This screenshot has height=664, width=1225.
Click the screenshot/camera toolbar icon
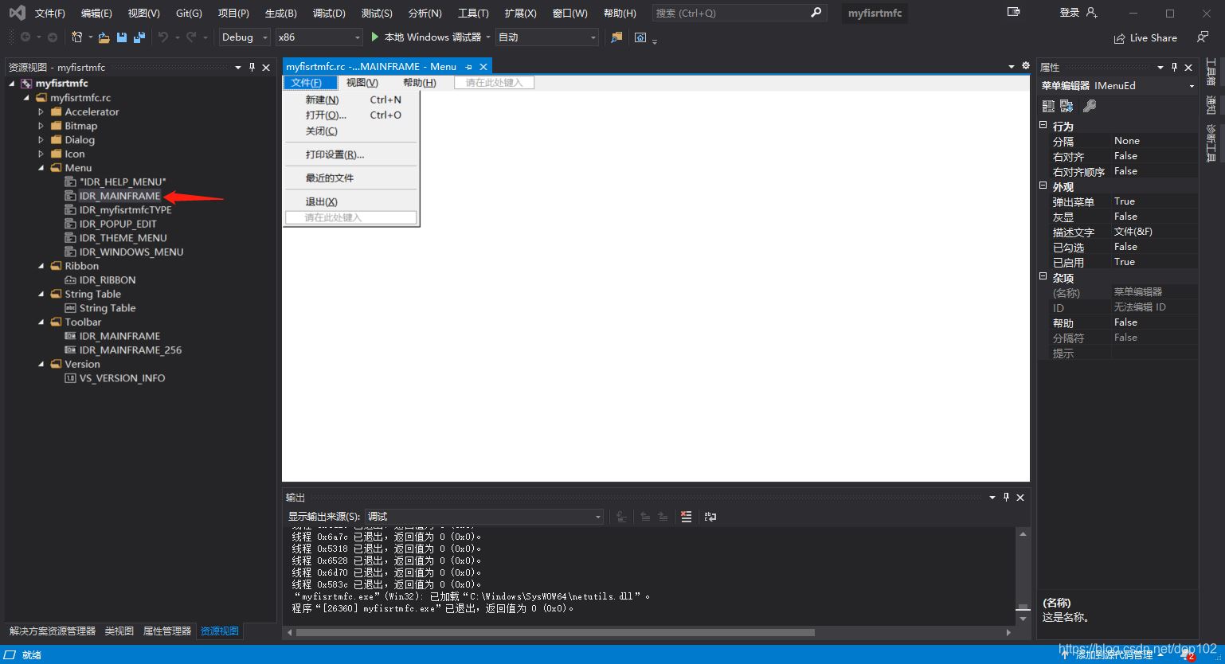pos(640,37)
